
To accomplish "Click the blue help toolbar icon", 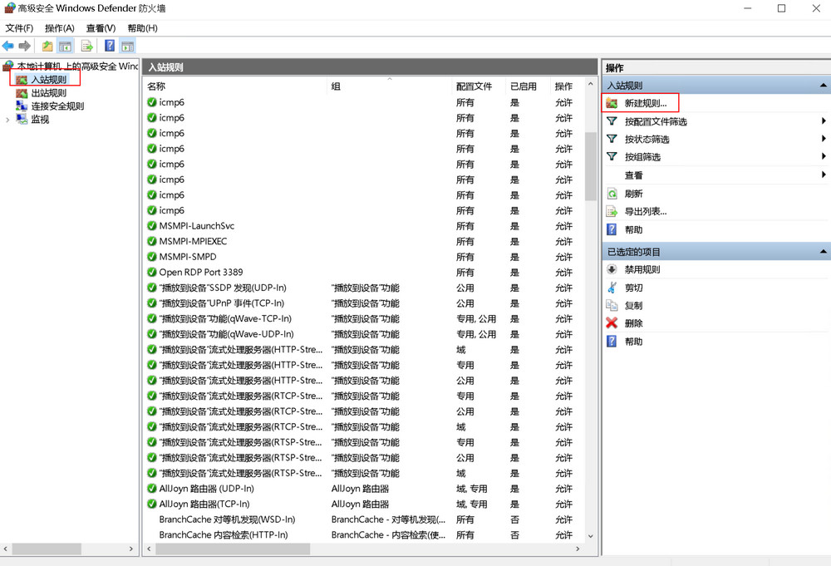I will [x=110, y=46].
